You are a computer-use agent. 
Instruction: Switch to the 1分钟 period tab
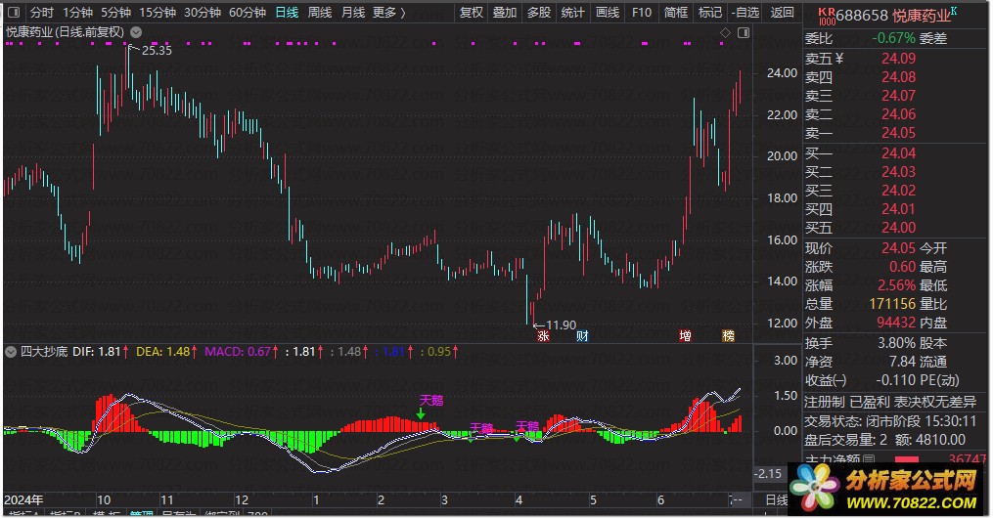pos(78,12)
